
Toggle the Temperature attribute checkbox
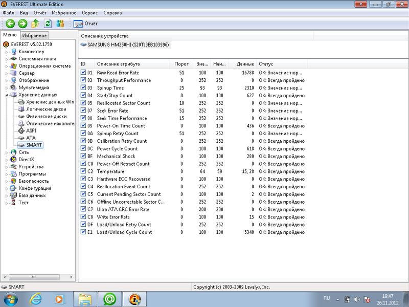pos(83,171)
